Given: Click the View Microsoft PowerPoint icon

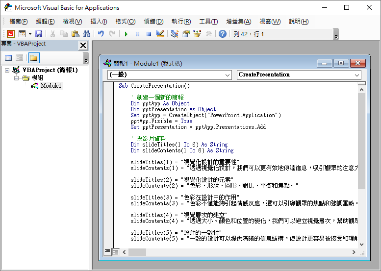Looking at the screenshot, I should (11, 34).
